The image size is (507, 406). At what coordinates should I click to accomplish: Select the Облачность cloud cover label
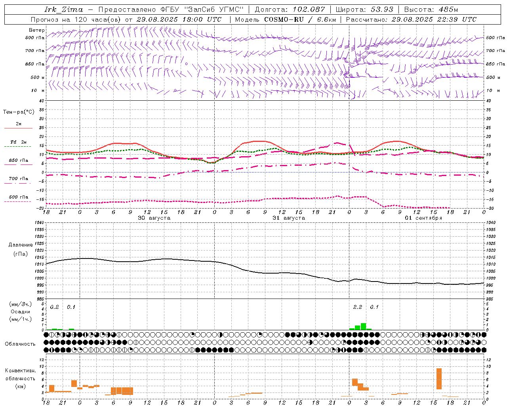20,344
